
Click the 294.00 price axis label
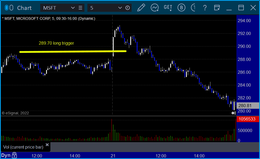pos(244,21)
